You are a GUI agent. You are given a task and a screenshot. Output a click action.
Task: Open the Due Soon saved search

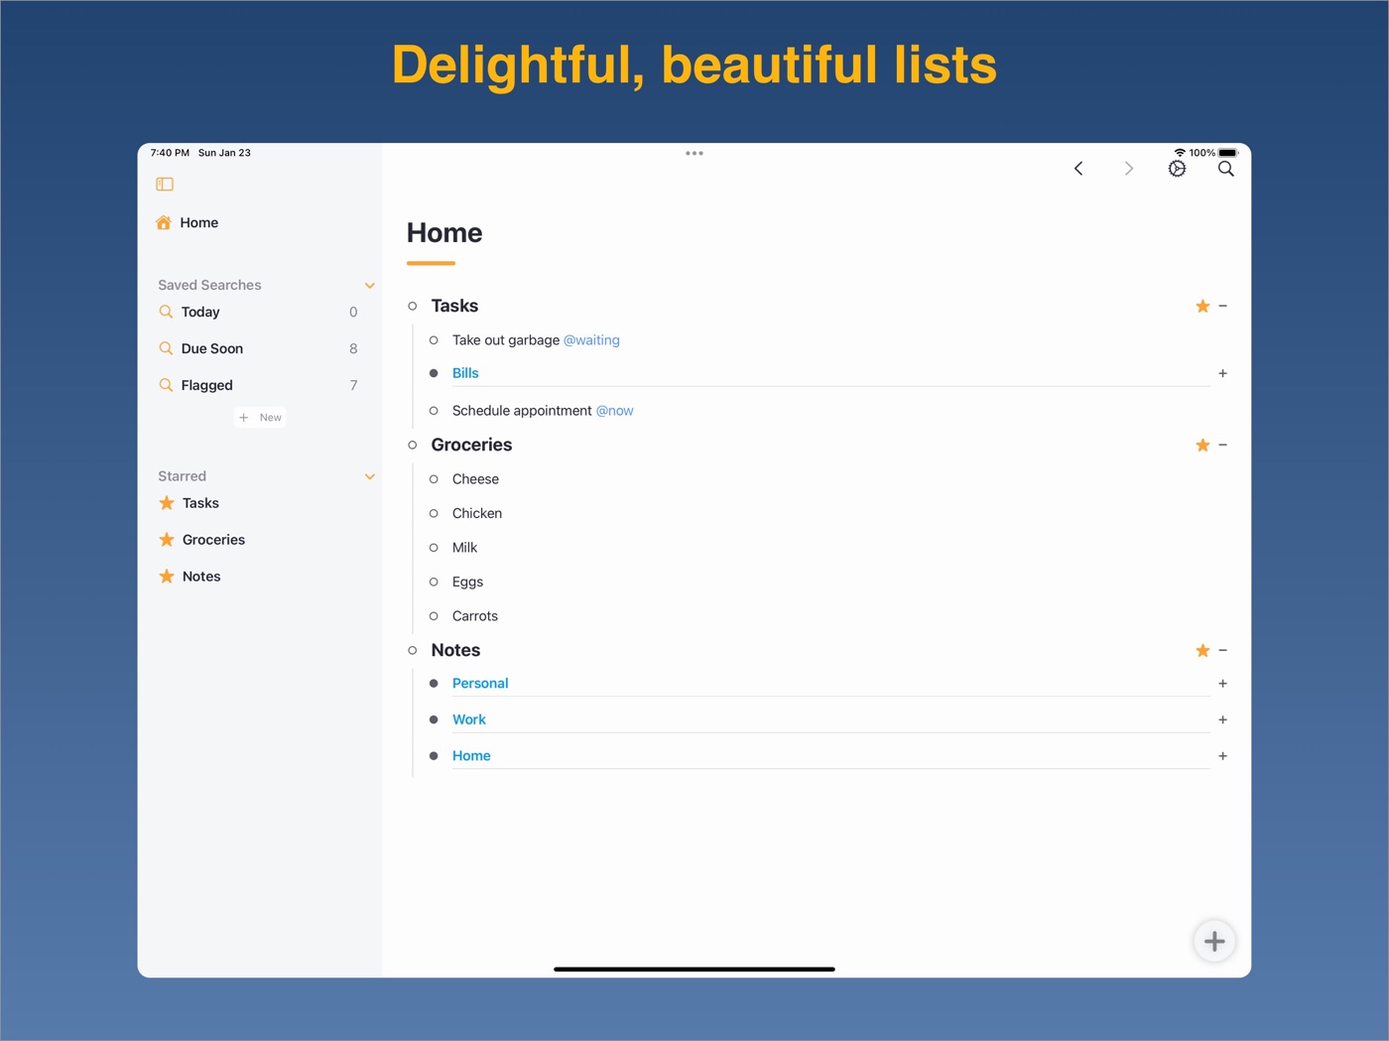click(212, 348)
